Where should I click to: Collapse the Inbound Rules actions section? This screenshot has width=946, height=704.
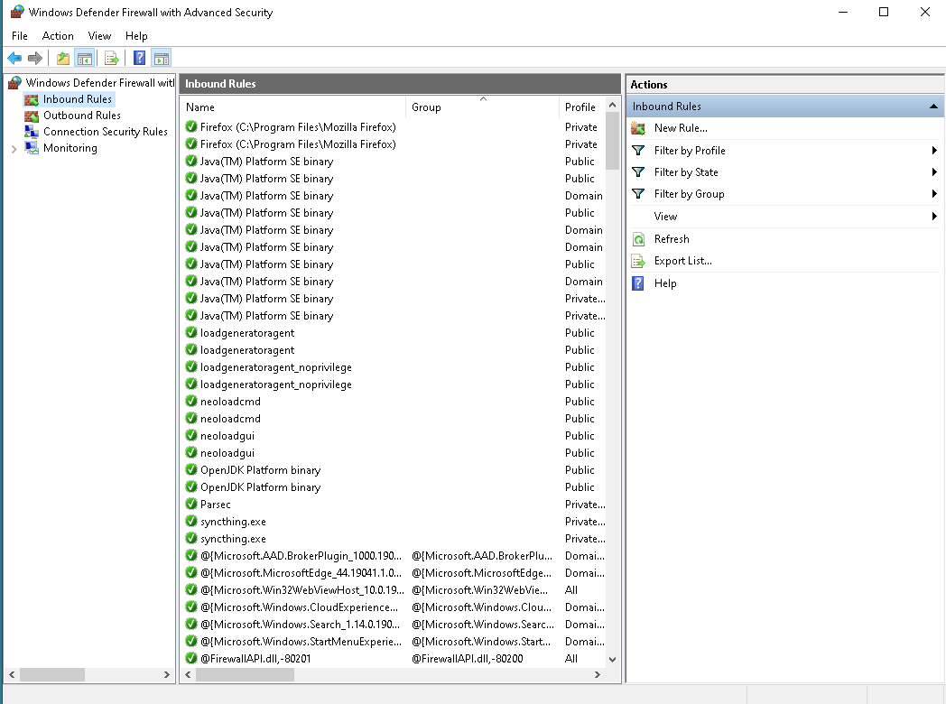[933, 107]
